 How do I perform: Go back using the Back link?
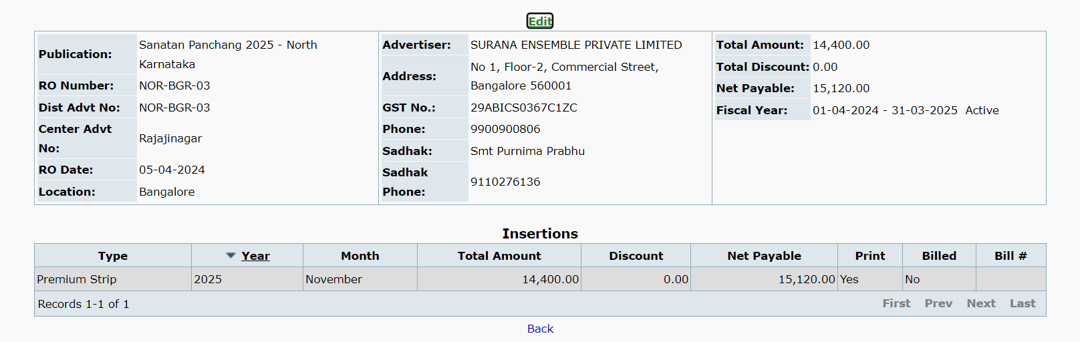[540, 329]
